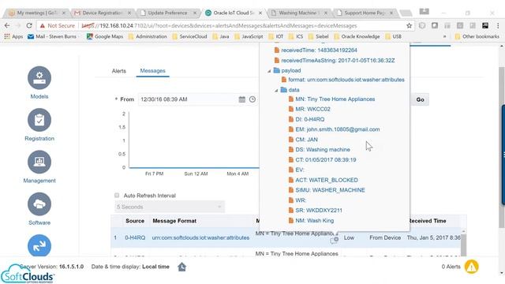Viewport: 505px width, 284px height.
Task: Expand the bookmarks overflow chevron
Action: (x=444, y=37)
